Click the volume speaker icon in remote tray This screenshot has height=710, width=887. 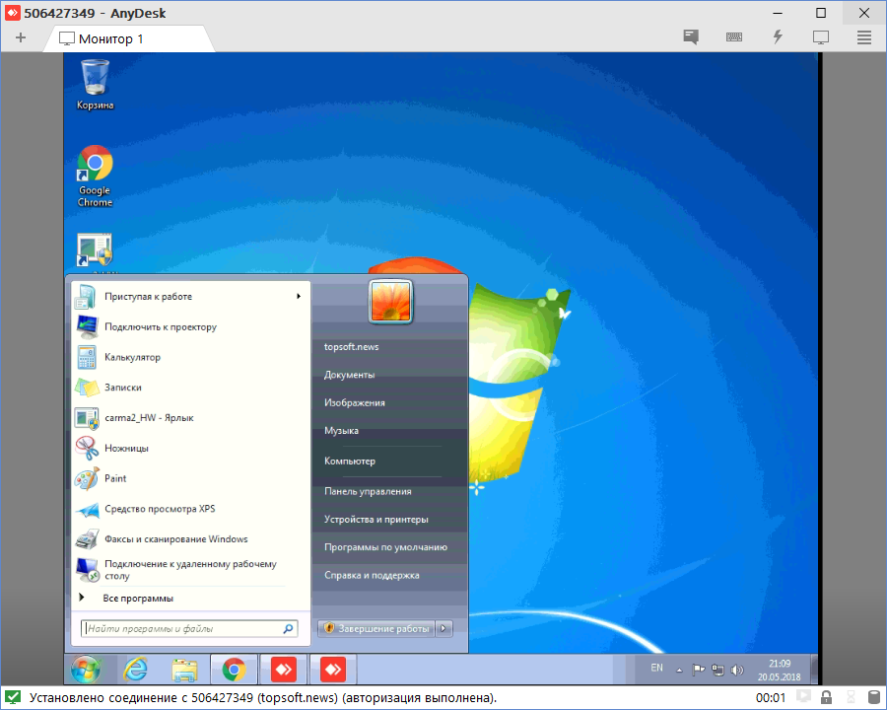point(737,670)
